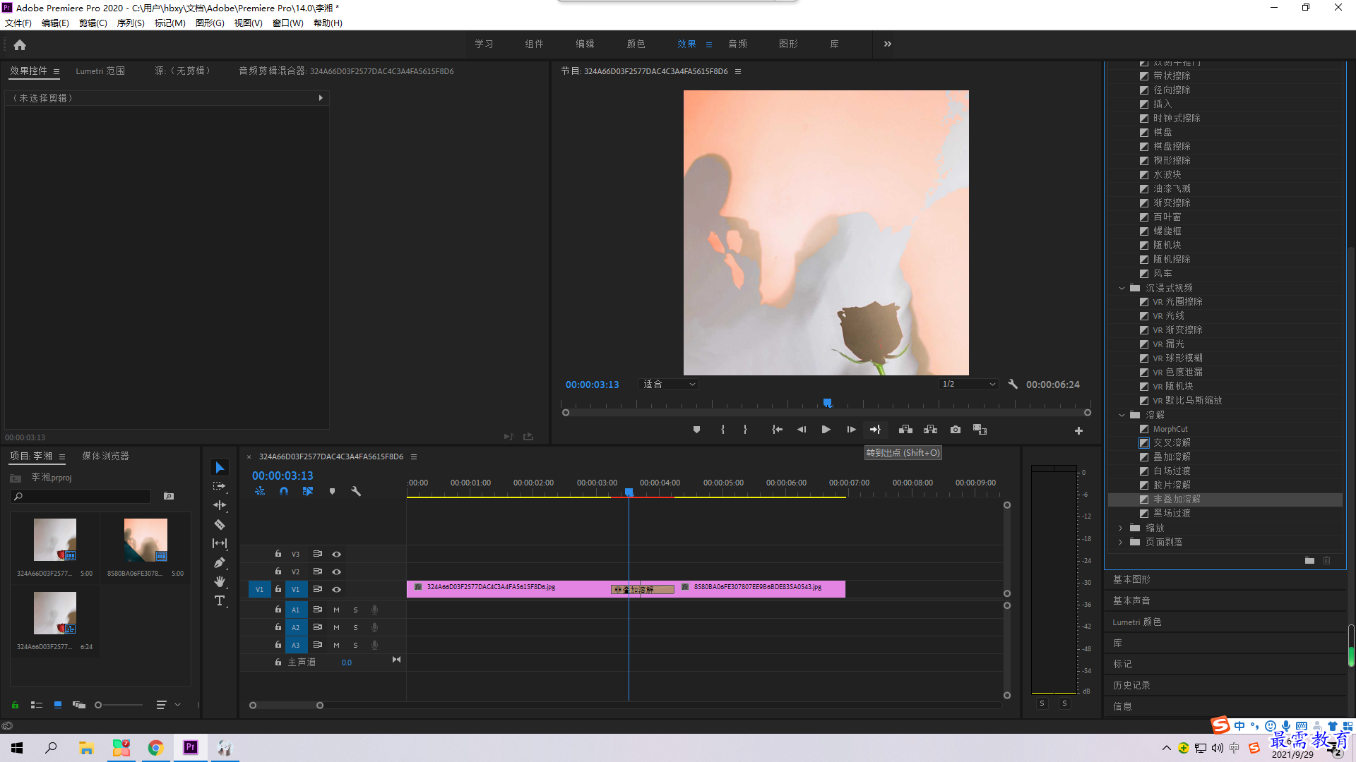Open the 基本声音 panel

[1132, 600]
